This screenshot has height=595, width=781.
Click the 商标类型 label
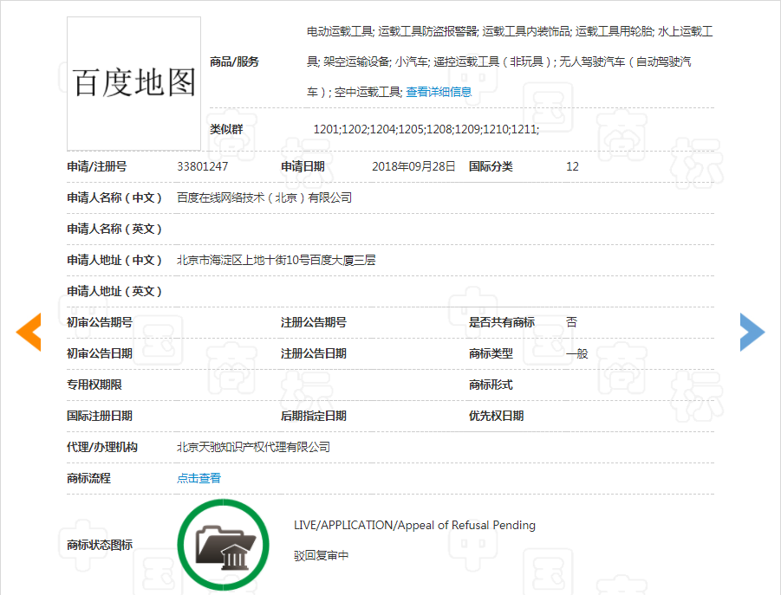coord(491,353)
